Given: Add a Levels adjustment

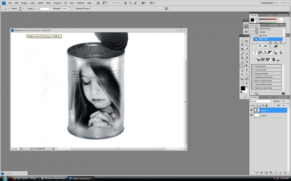Looking at the screenshot, I should 265,46.
